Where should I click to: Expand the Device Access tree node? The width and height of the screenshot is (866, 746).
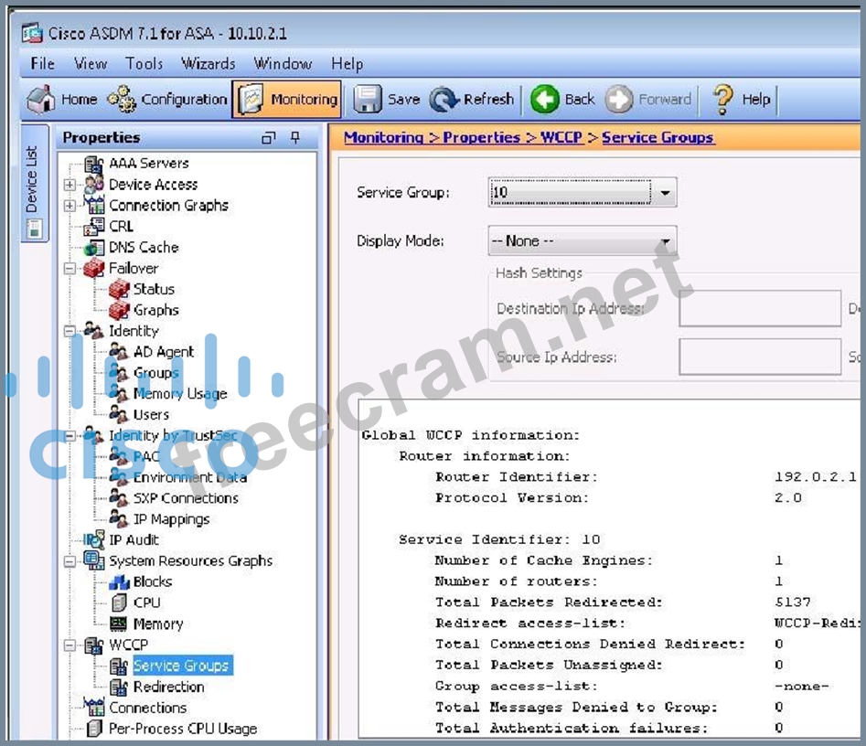(69, 185)
